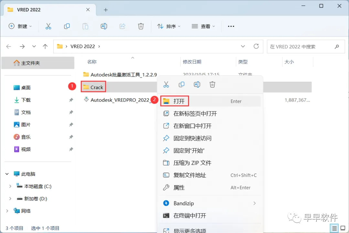Click the search magnifier icon

[337, 47]
